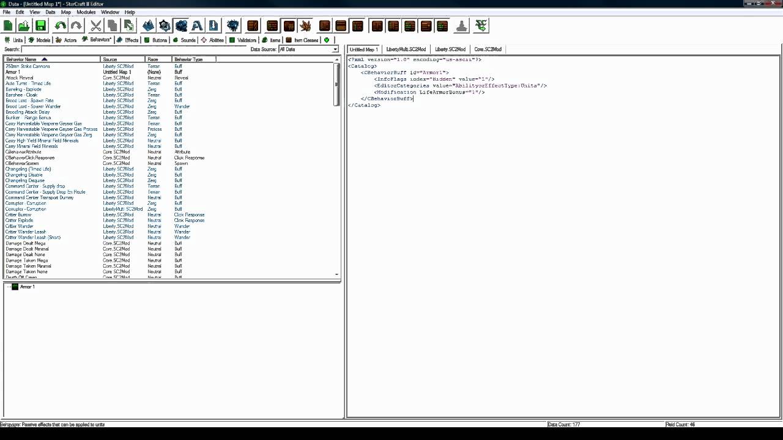Click the New document toolbar icon
Image resolution: width=783 pixels, height=440 pixels.
pyautogui.click(x=8, y=26)
